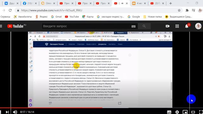Reload the current page
This screenshot has width=203, height=114.
tap(10, 10)
